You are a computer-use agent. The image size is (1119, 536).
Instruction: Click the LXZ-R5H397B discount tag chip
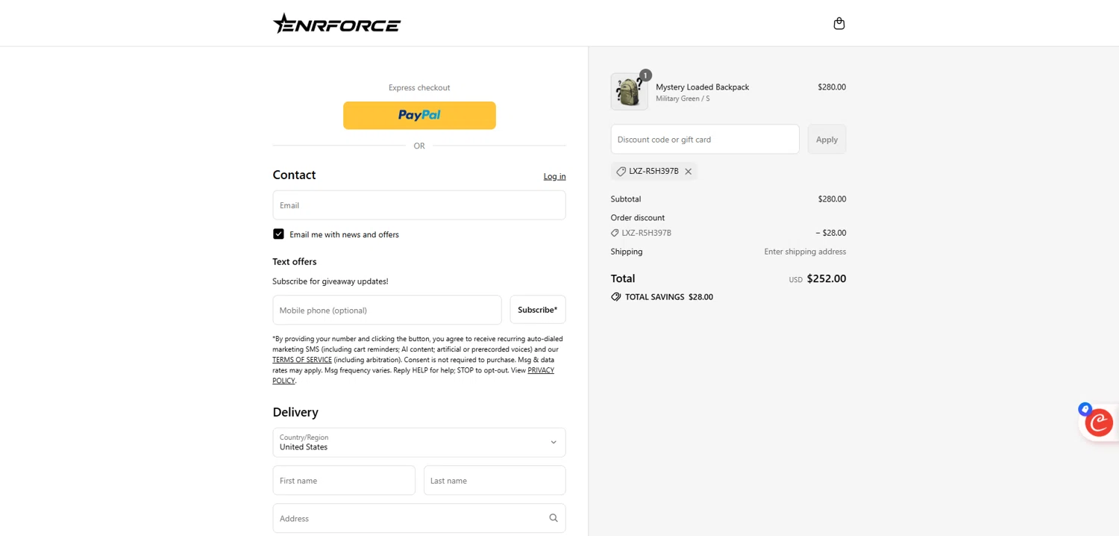654,172
